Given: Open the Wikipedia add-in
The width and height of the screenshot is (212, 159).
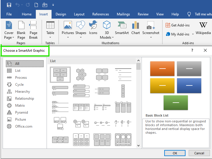Looking at the screenshot, I should pos(203,28).
